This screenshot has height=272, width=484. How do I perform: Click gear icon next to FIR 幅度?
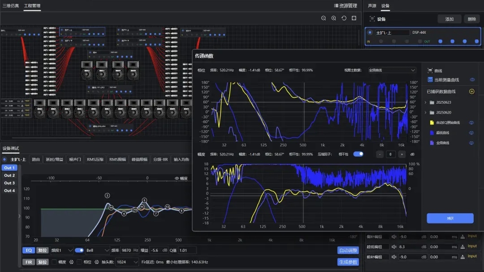(x=71, y=262)
